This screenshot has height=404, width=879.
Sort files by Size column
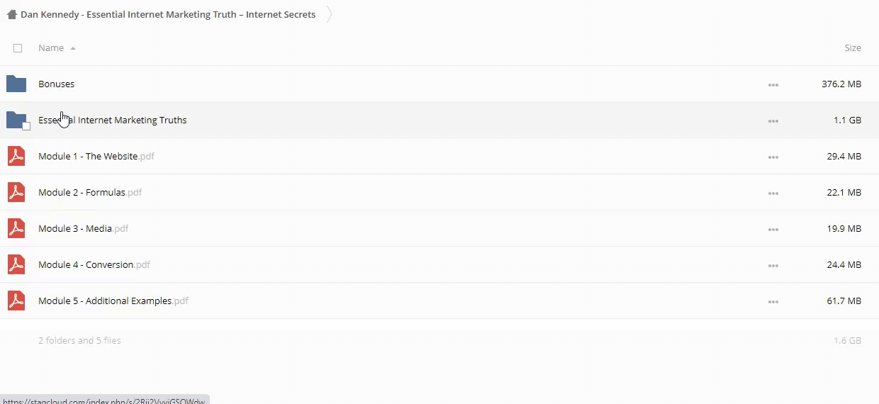pos(852,48)
